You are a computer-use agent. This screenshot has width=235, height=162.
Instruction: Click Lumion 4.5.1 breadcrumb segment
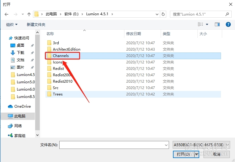pyautogui.click(x=97, y=14)
